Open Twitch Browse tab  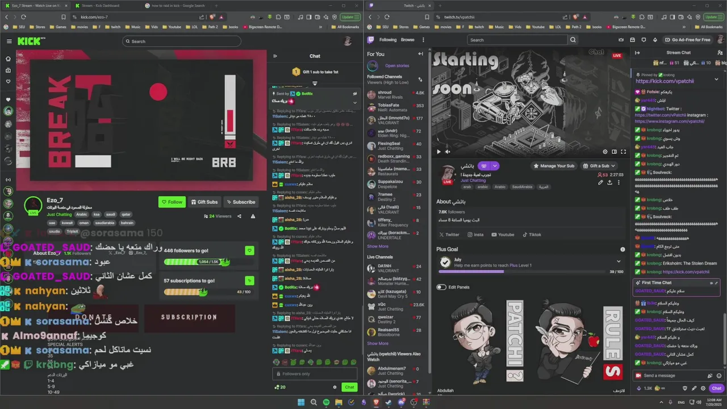point(408,40)
